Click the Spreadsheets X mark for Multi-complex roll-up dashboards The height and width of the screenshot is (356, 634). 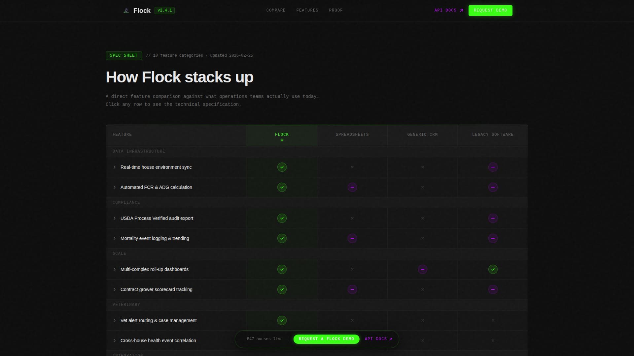(x=352, y=269)
